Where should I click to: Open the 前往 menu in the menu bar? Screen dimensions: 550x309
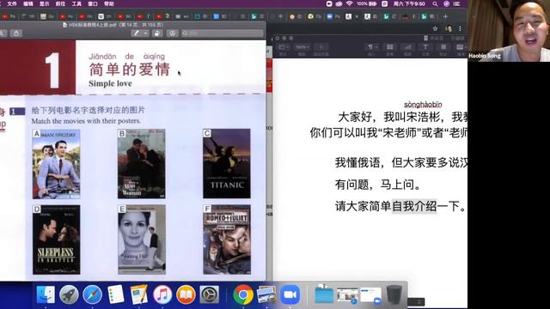[x=60, y=3]
